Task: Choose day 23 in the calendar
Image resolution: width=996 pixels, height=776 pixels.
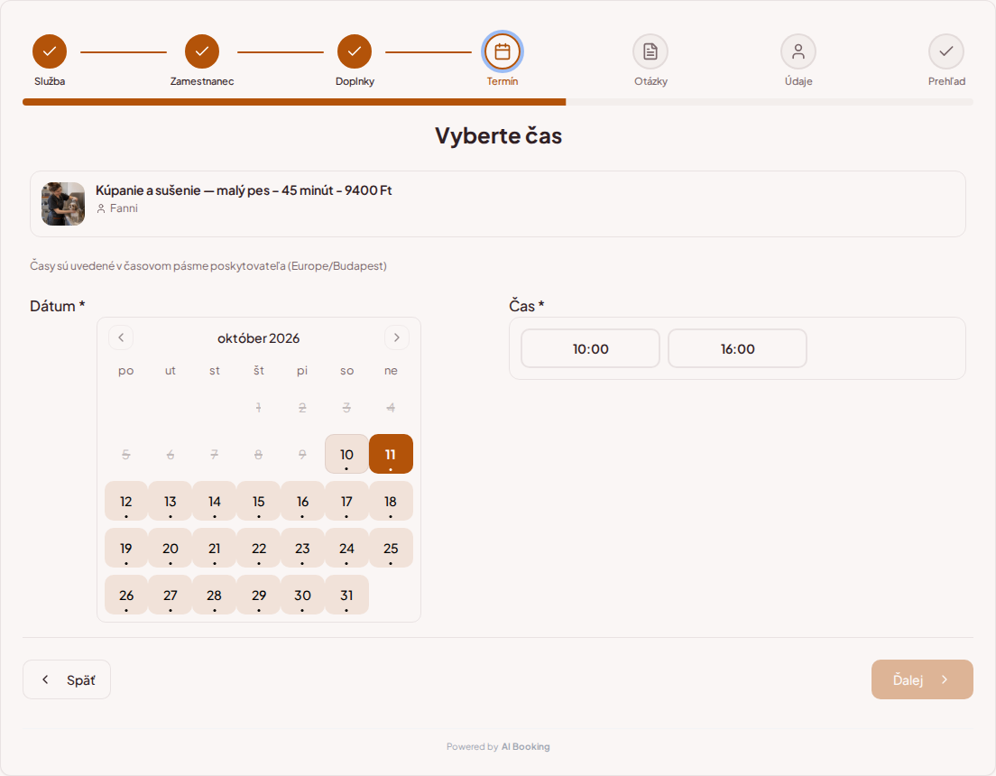Action: 302,548
